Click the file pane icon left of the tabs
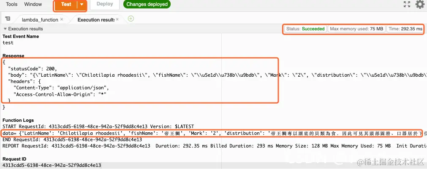427x169 pixels. point(8,19)
